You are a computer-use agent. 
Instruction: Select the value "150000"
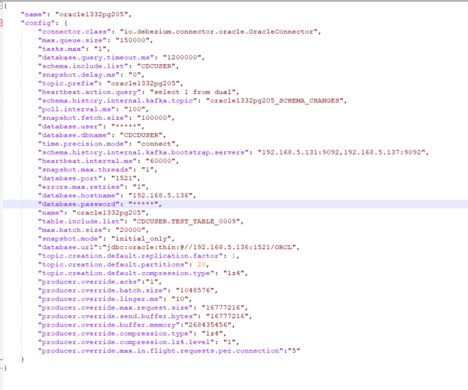point(132,40)
